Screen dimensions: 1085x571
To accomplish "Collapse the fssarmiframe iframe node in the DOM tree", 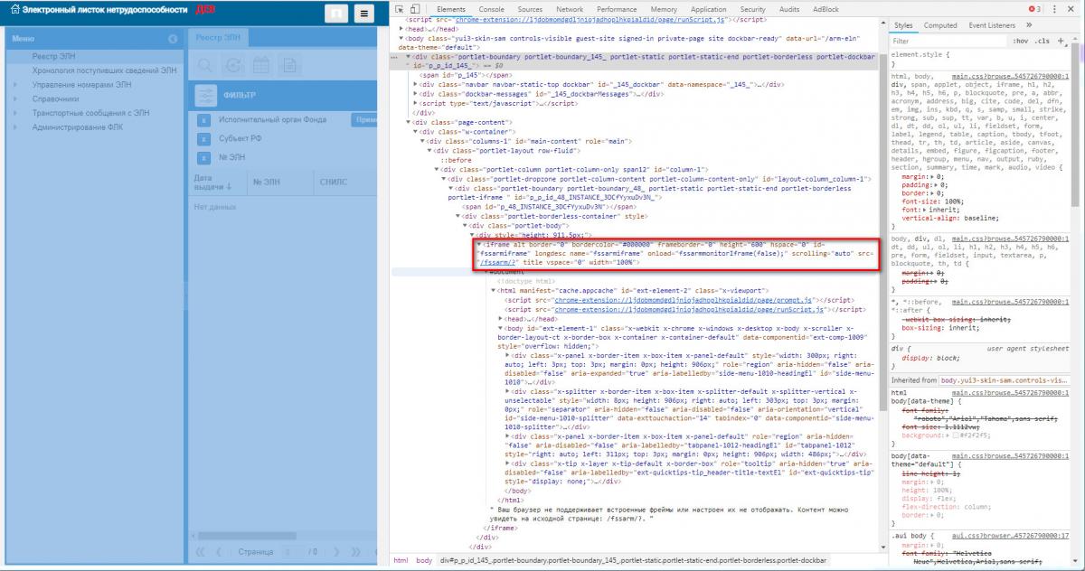I will coord(479,244).
